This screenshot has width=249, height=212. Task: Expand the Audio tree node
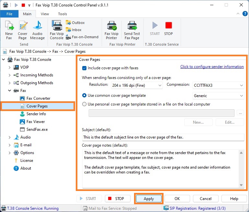[x=9, y=137]
